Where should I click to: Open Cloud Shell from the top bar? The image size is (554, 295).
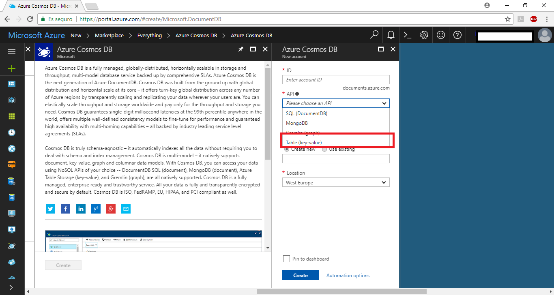coord(407,35)
